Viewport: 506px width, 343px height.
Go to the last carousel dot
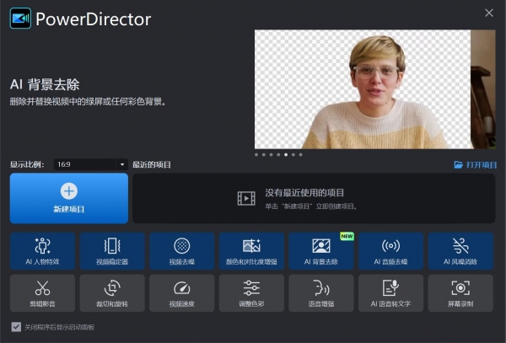[x=301, y=155]
